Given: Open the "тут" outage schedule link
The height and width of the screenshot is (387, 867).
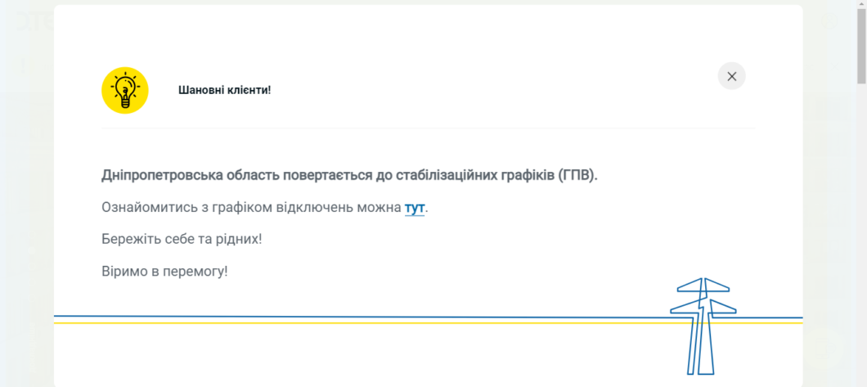Looking at the screenshot, I should tap(415, 208).
